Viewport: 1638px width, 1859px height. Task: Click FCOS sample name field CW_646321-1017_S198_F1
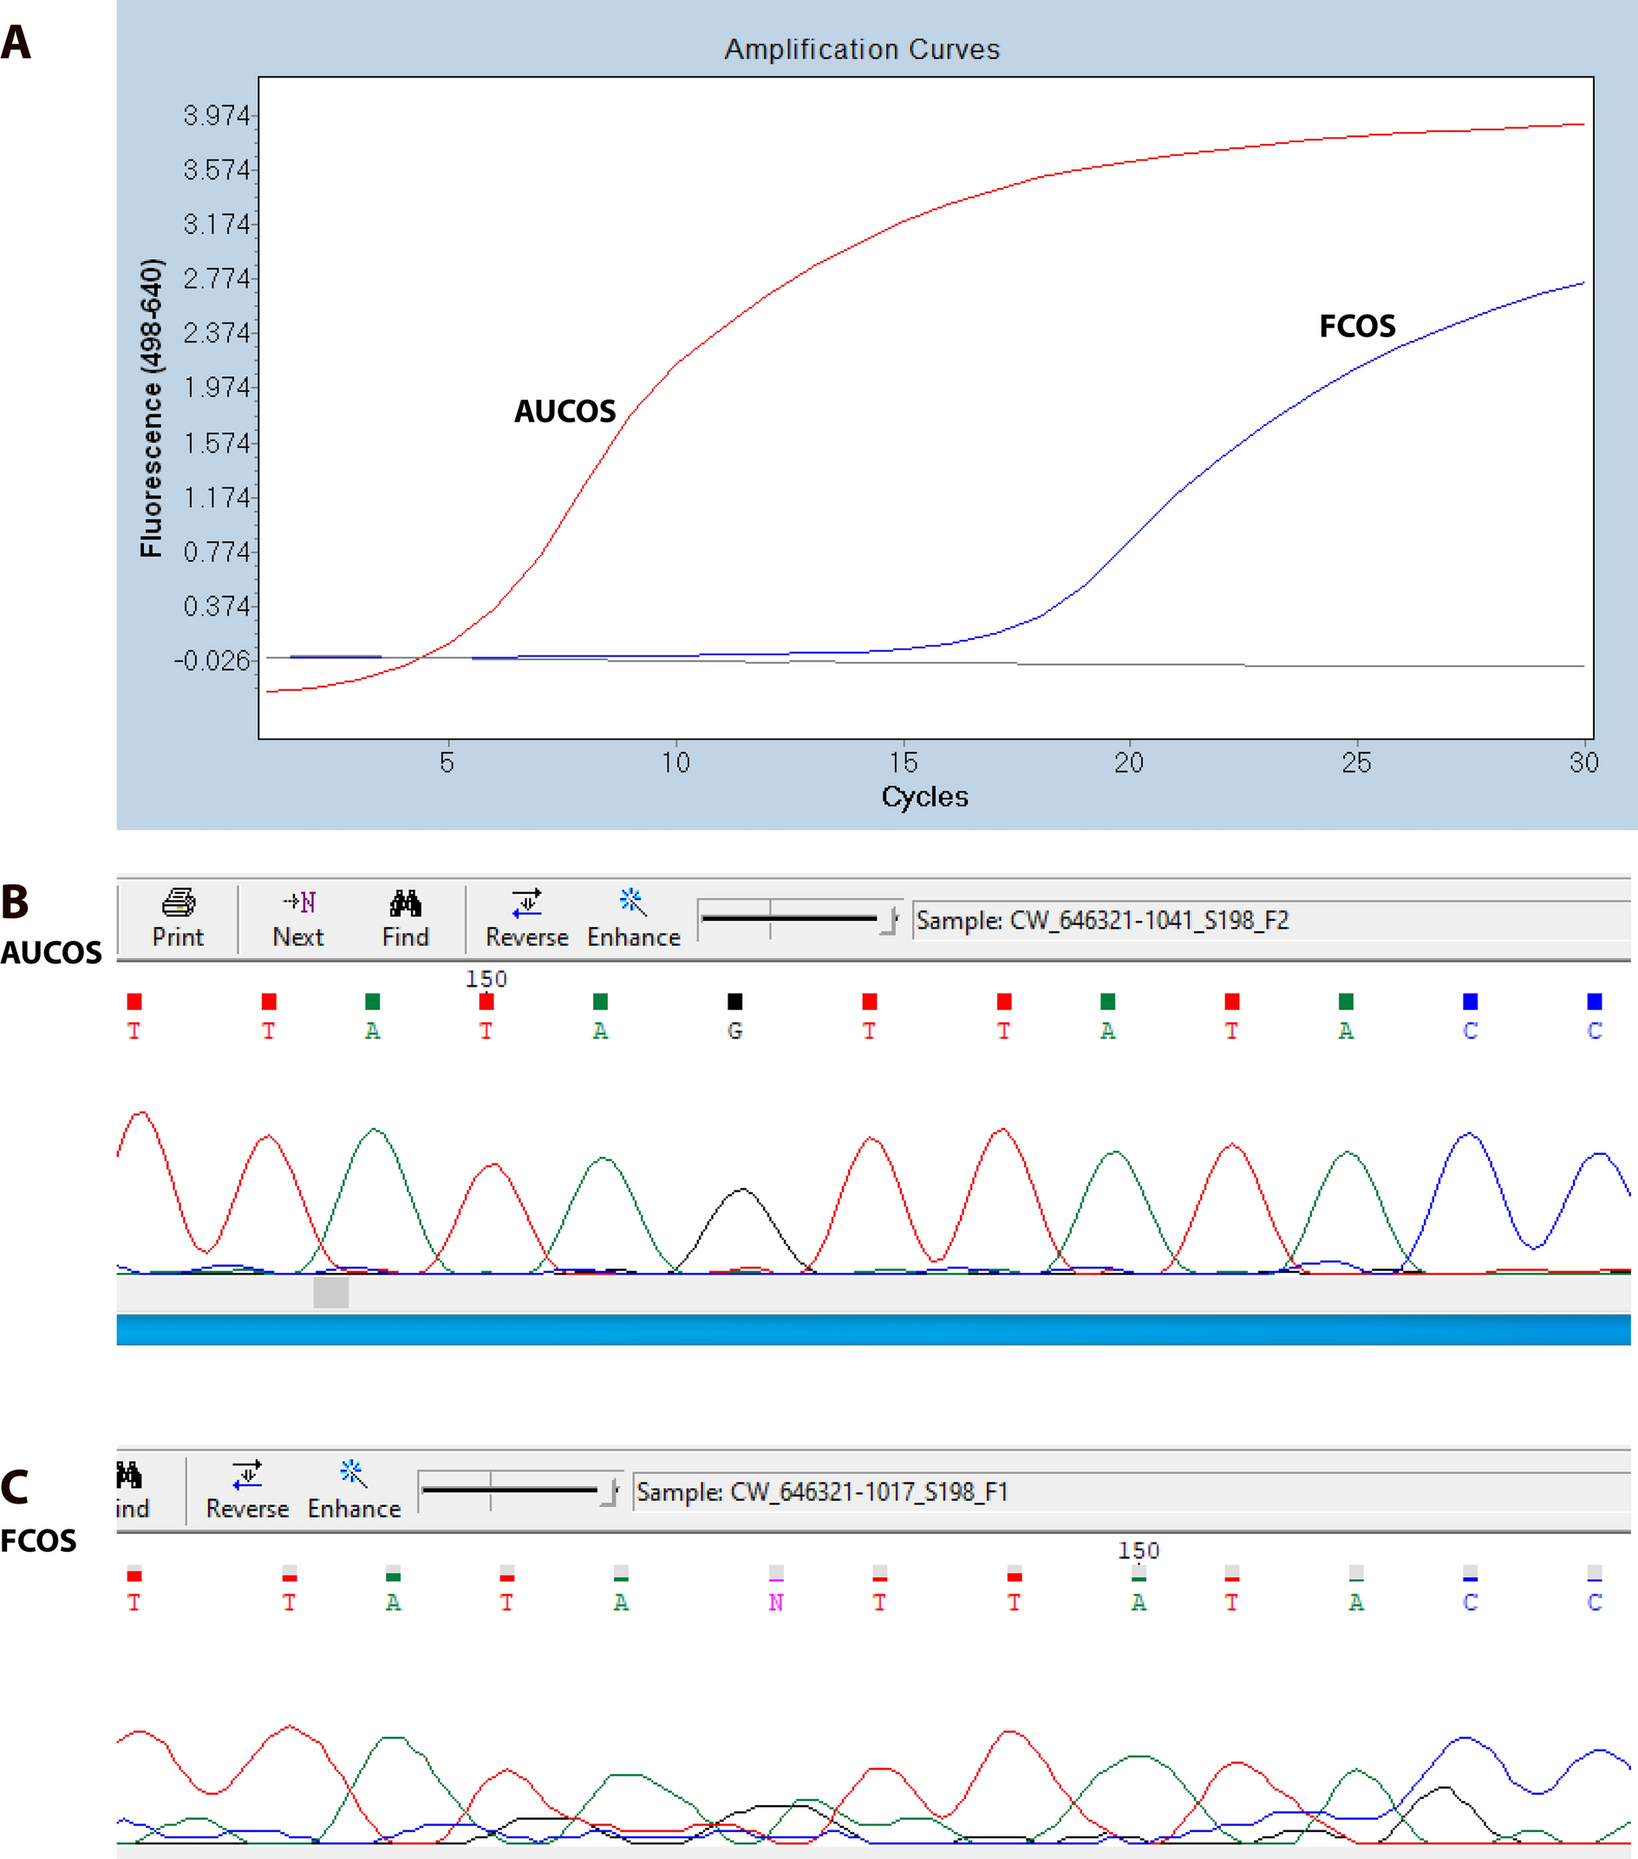point(1132,1491)
